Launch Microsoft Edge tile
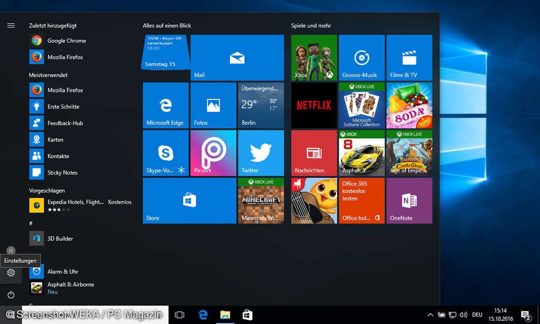Screen dimensions: 540x324 pyautogui.click(x=166, y=105)
